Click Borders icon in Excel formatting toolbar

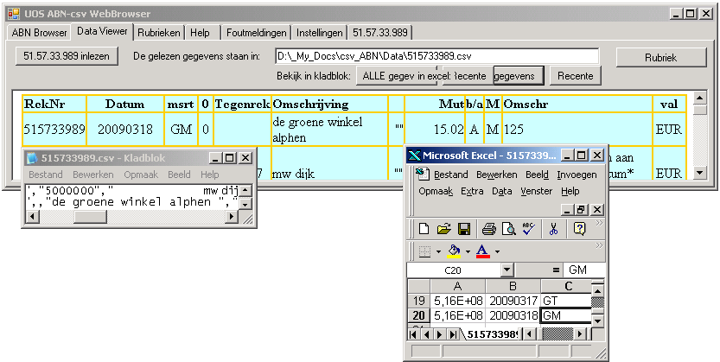point(424,251)
